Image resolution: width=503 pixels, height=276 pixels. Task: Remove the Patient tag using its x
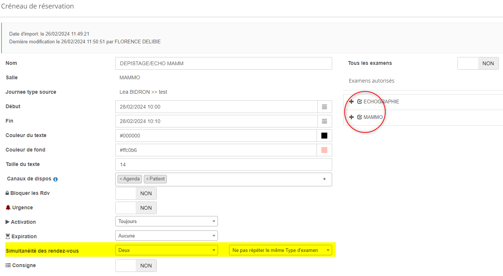click(x=147, y=179)
